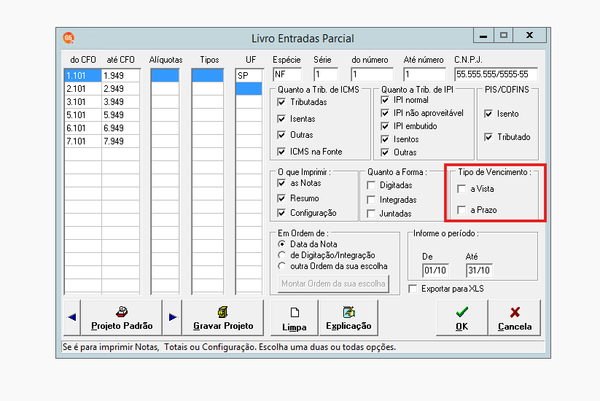This screenshot has height=401, width=600.
Task: Click the G5 application icon in title bar
Action: pos(69,37)
